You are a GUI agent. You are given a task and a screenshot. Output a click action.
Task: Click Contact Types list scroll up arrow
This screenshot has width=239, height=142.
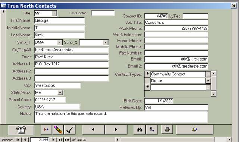(x=214, y=74)
